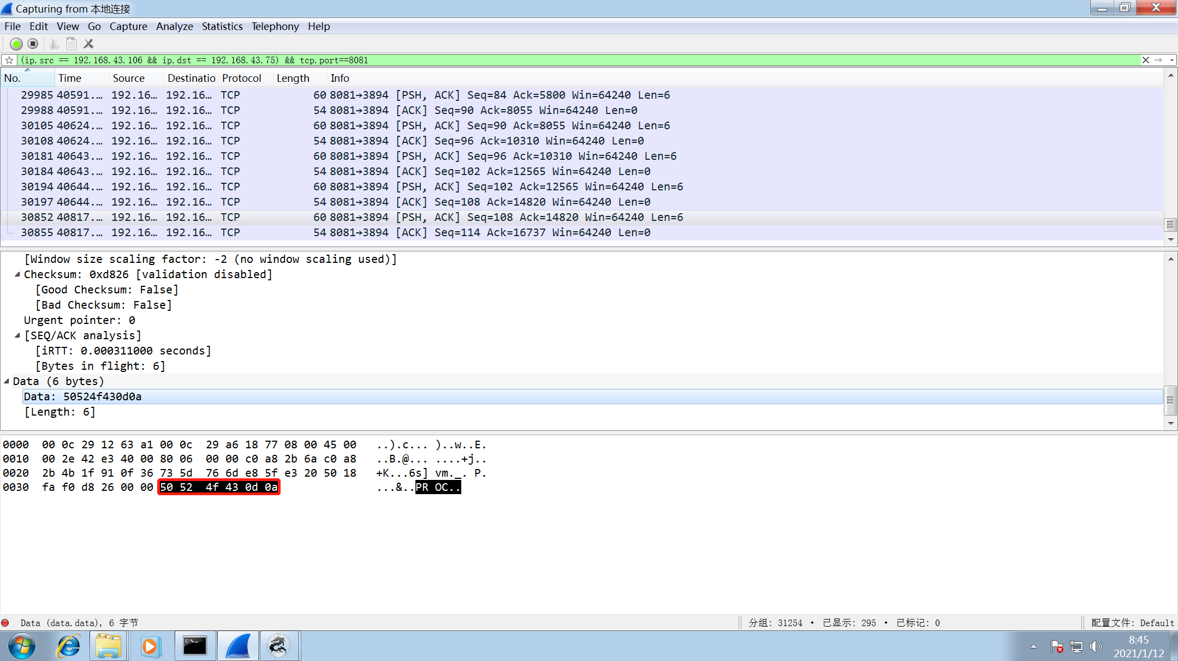Close the current capture file icon
1178x661 pixels.
[x=88, y=44]
